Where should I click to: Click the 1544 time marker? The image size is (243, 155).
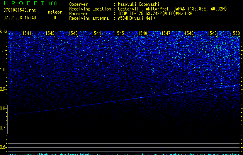click(97, 33)
